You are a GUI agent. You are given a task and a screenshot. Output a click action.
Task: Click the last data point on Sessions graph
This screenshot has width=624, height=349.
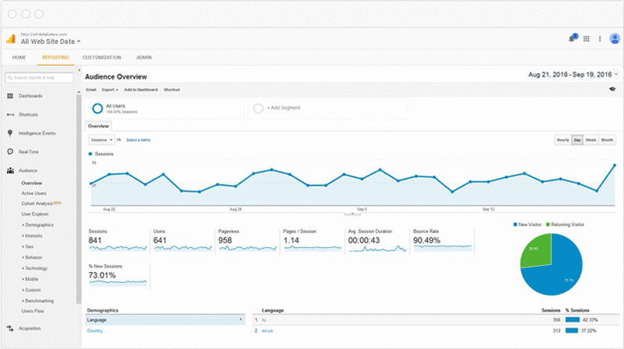615,165
